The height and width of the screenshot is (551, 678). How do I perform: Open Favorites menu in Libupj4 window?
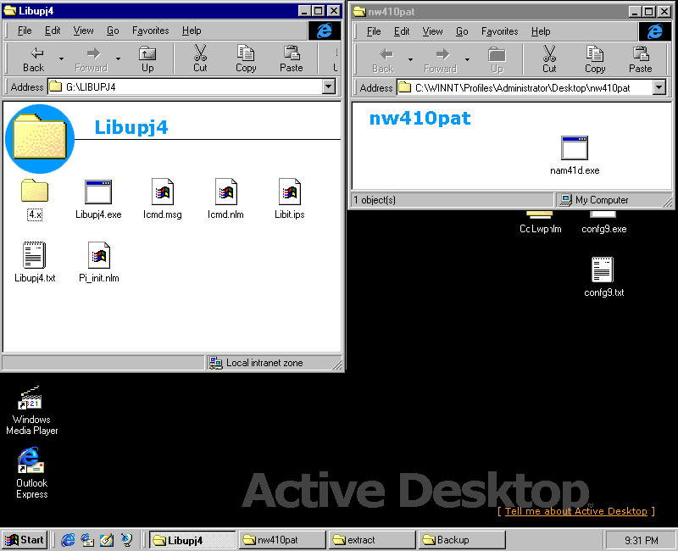click(x=151, y=31)
